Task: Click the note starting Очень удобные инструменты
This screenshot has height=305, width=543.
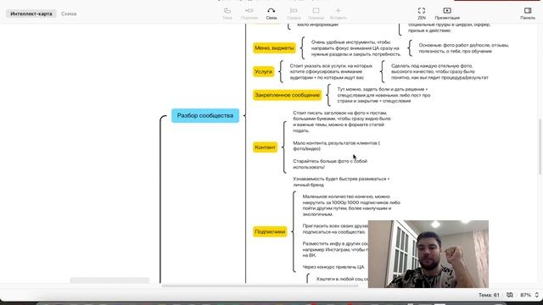Action: [355, 48]
